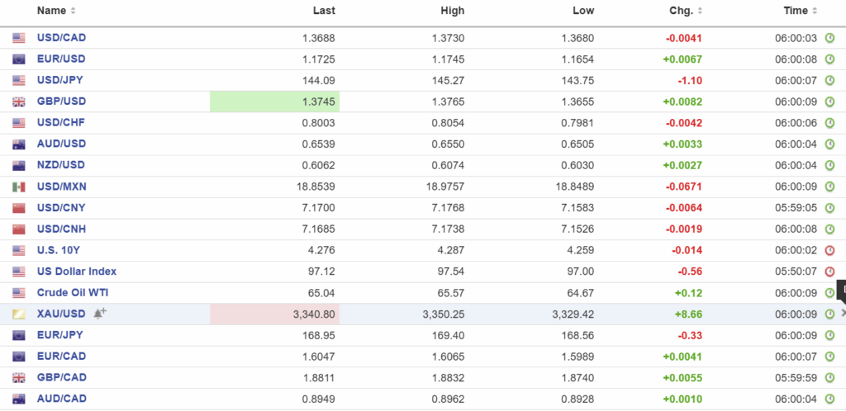Click the UK flag icon next to GBP/USD

[19, 102]
